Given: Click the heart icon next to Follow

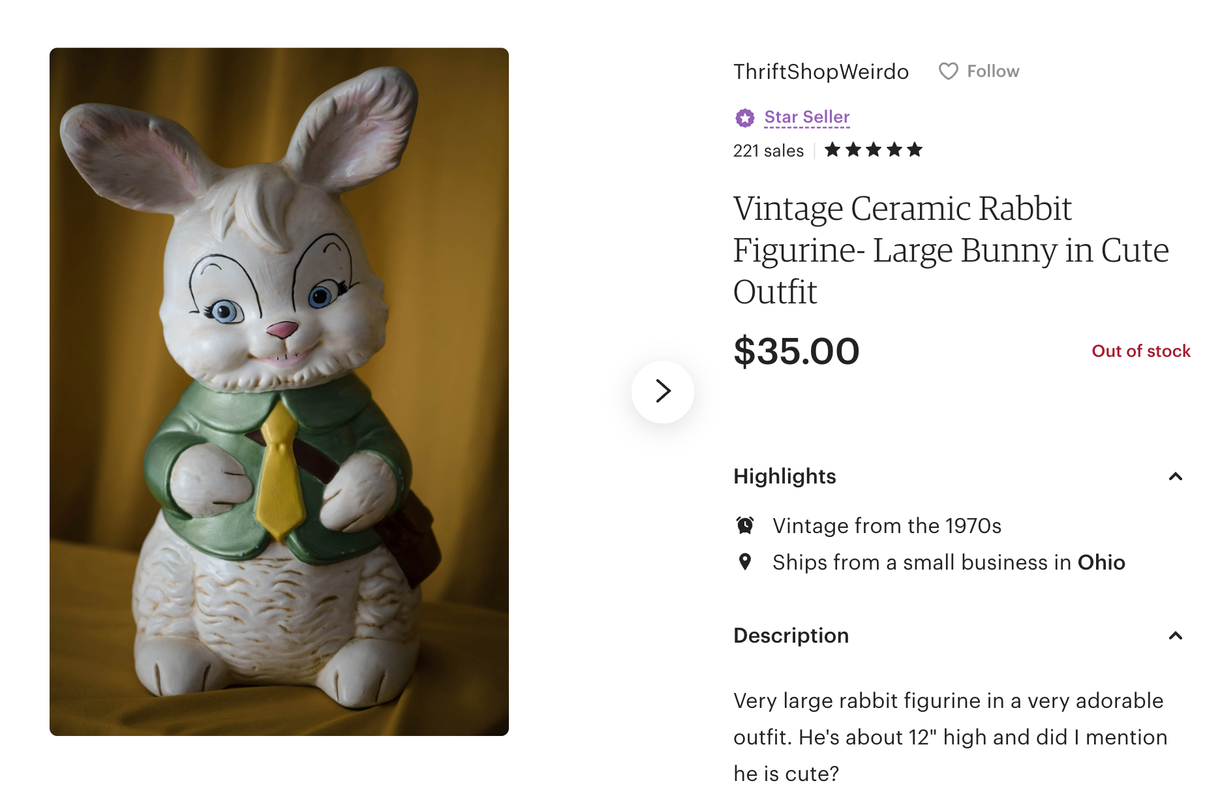Looking at the screenshot, I should coord(948,71).
